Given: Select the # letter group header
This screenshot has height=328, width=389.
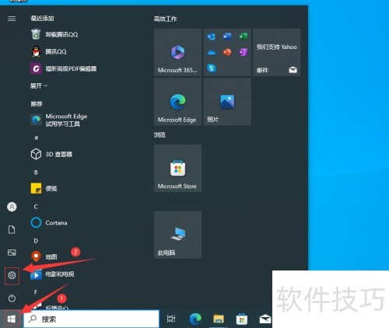Looking at the screenshot, I should coord(36,138).
